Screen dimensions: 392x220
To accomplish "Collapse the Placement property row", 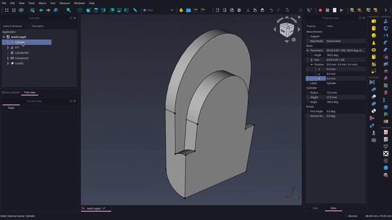I will pos(307,50).
